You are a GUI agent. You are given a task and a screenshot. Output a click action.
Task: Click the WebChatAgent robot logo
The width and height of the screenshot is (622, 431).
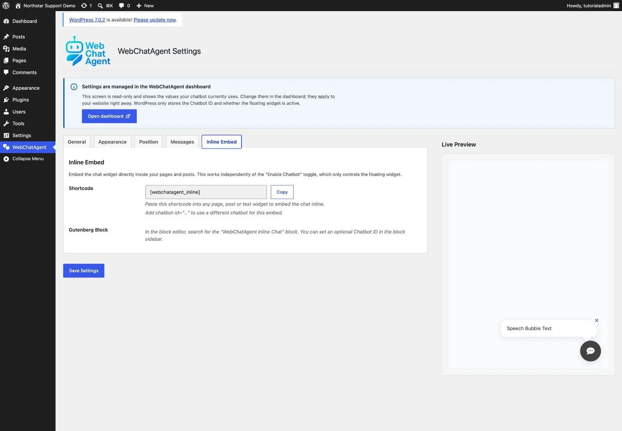[88, 51]
